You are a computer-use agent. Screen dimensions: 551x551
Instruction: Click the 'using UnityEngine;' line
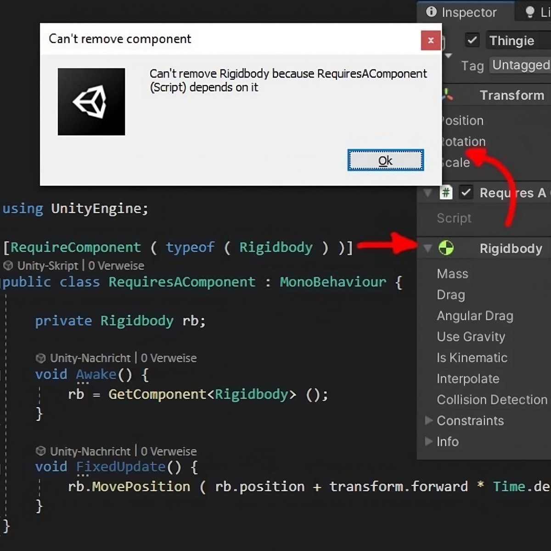75,209
